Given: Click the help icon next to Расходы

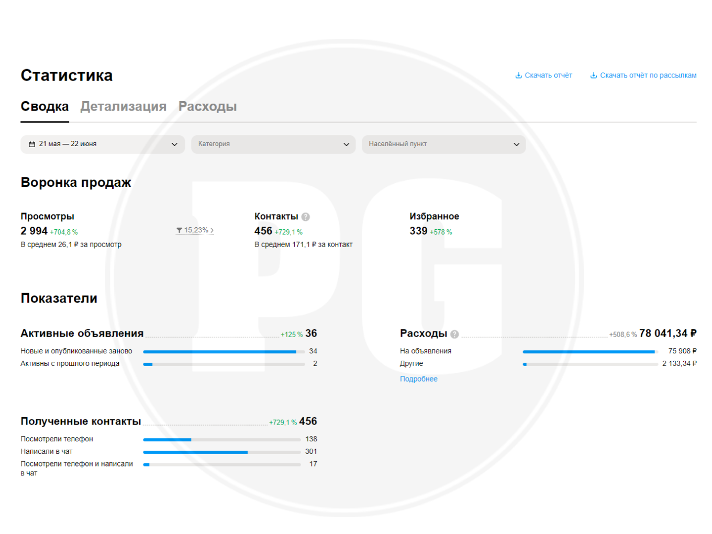Looking at the screenshot, I should 454,334.
